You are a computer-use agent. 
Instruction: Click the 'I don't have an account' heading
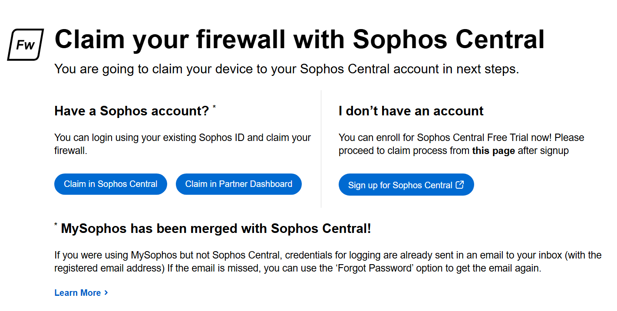pos(411,111)
